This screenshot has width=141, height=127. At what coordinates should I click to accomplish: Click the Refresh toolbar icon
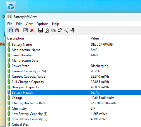coord(47,30)
